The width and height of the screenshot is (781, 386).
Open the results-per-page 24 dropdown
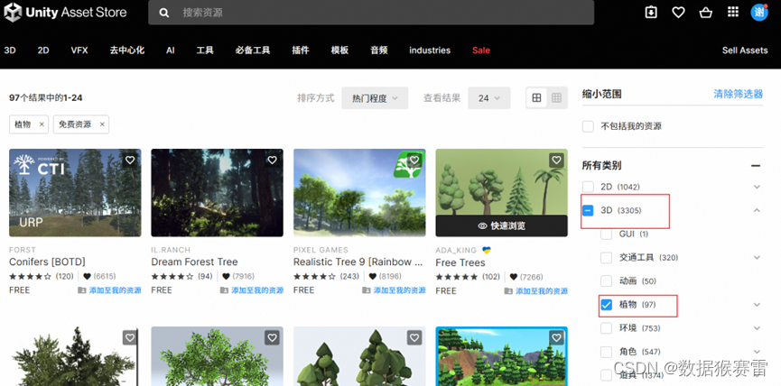coord(489,98)
